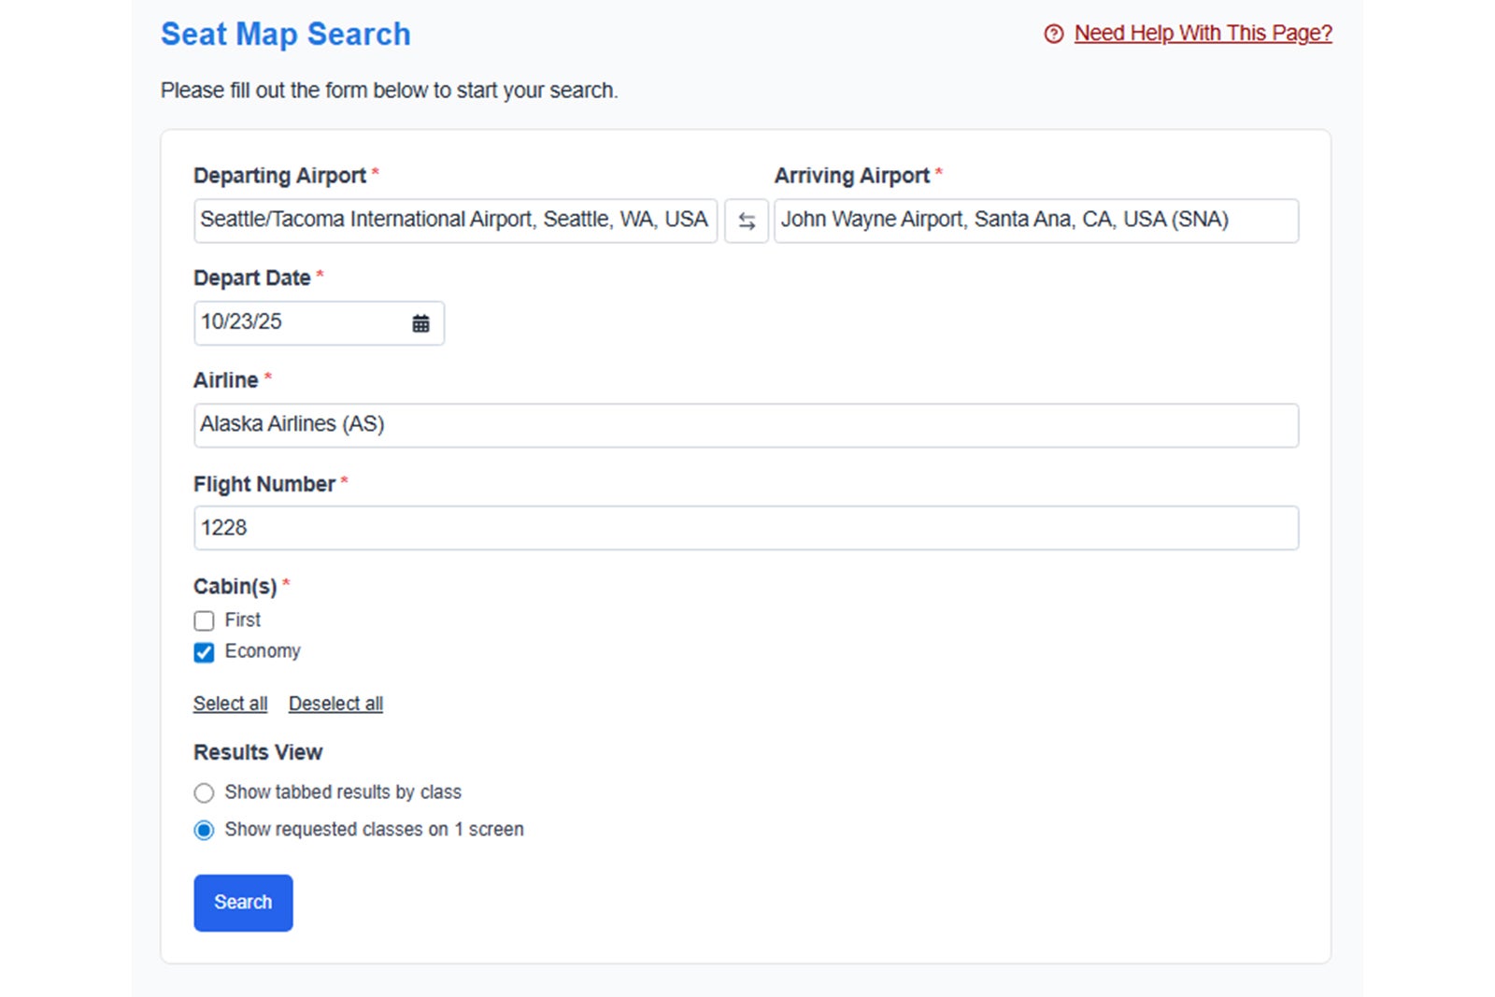
Task: Click the 'Depart Date' field label
Action: [251, 278]
